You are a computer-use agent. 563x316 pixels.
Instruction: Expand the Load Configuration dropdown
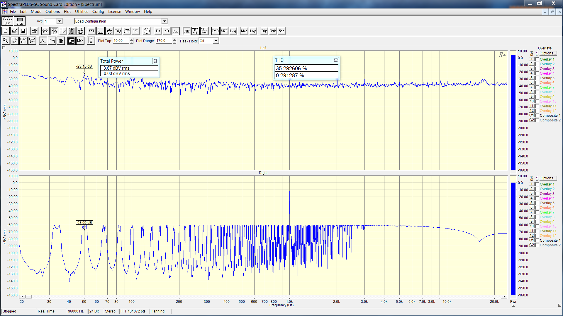(164, 21)
